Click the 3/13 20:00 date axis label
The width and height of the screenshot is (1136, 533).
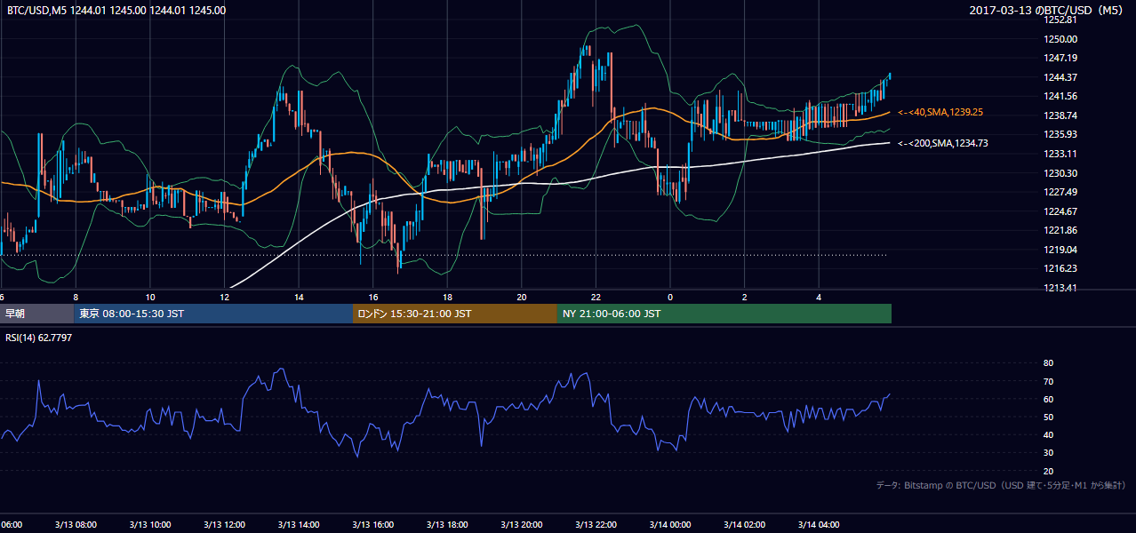pos(522,524)
